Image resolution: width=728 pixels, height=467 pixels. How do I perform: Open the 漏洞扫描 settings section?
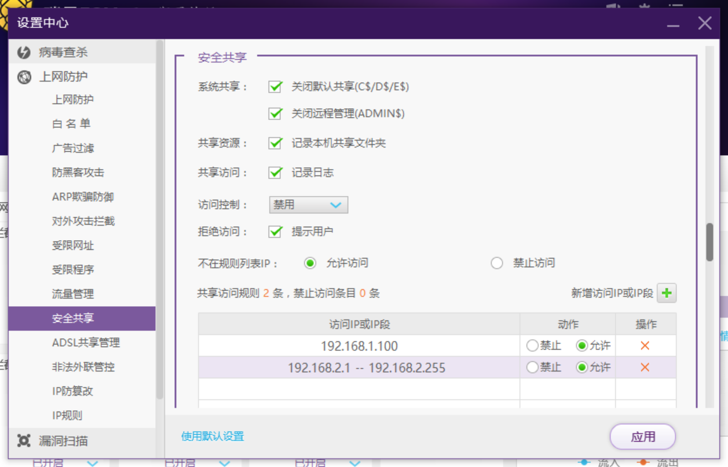82,440
